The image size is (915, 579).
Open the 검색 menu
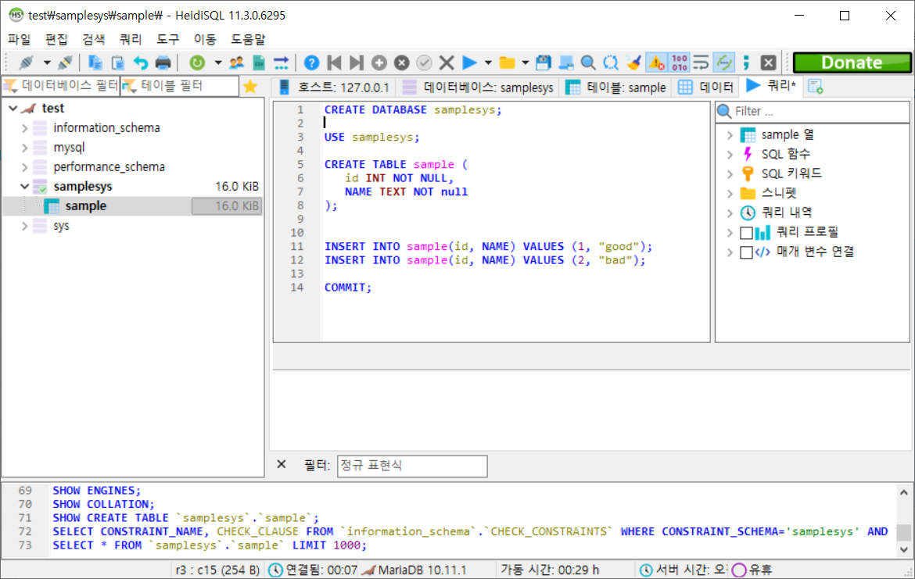pyautogui.click(x=93, y=39)
